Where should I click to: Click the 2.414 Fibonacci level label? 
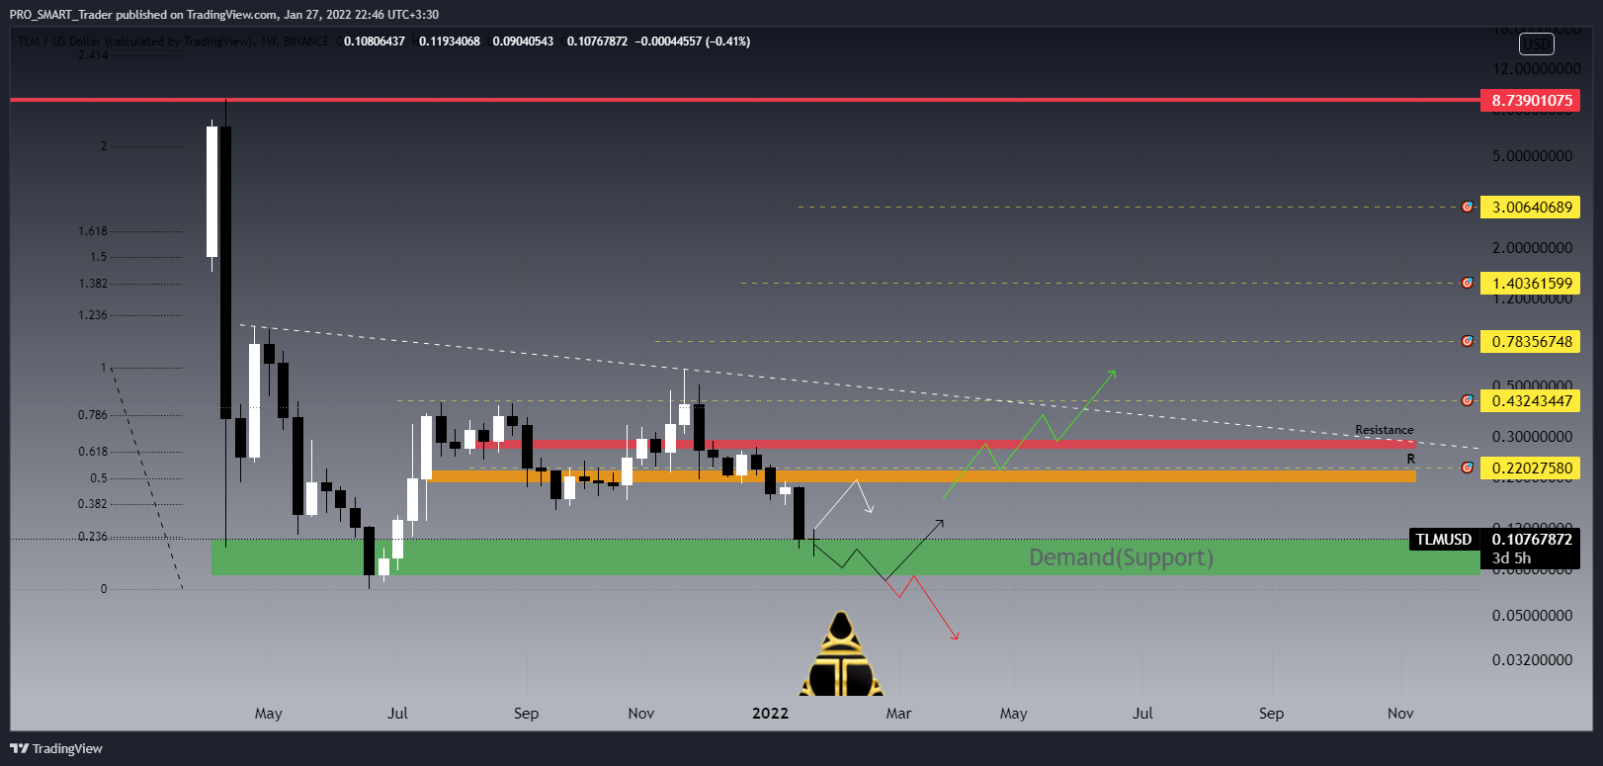tap(93, 55)
